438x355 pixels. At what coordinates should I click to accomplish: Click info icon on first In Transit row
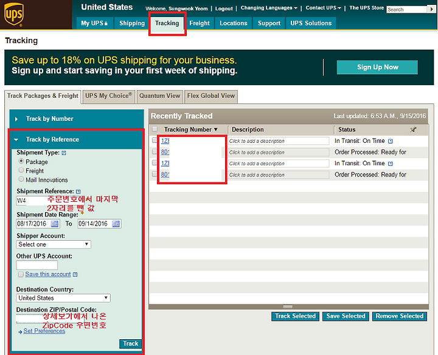coord(390,141)
